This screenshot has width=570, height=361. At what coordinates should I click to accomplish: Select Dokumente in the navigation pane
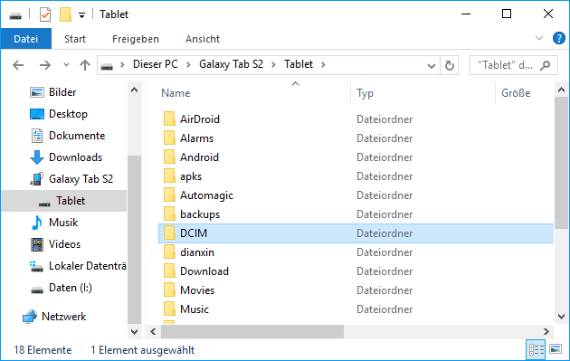pyautogui.click(x=77, y=136)
